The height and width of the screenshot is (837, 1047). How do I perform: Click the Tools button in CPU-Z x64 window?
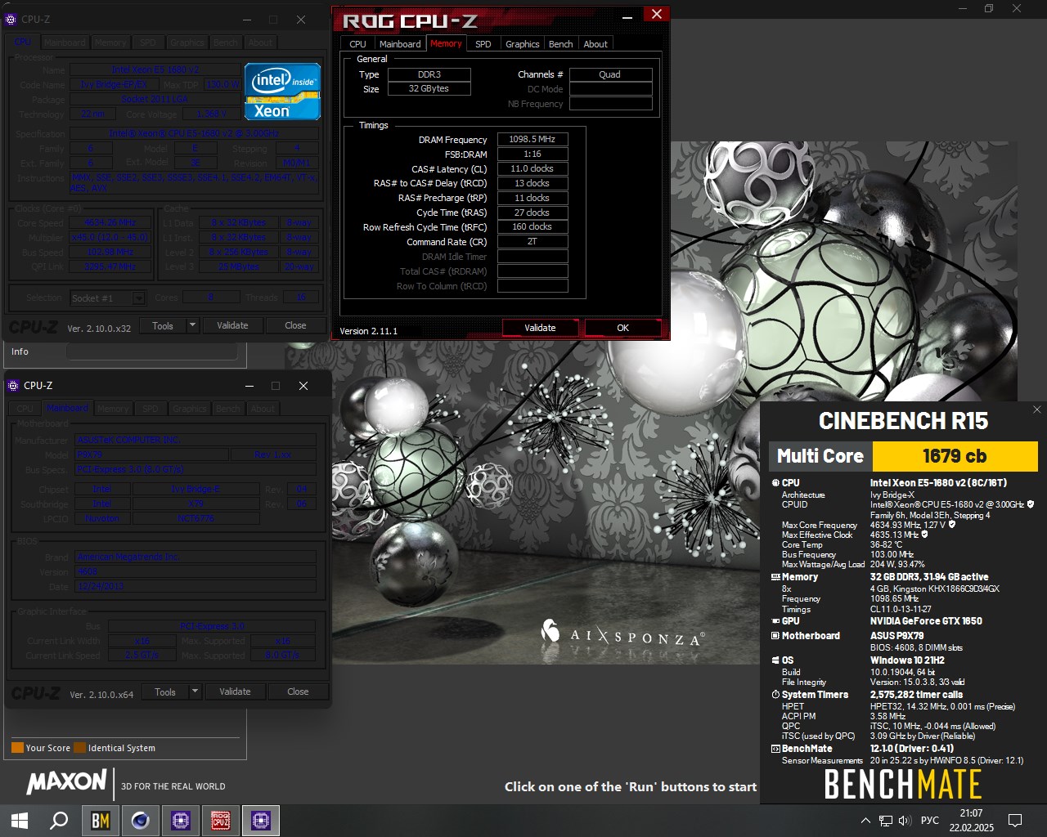(x=165, y=692)
